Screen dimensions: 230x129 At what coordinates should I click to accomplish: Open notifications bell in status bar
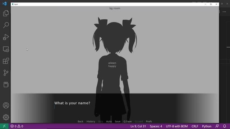(x=224, y=126)
